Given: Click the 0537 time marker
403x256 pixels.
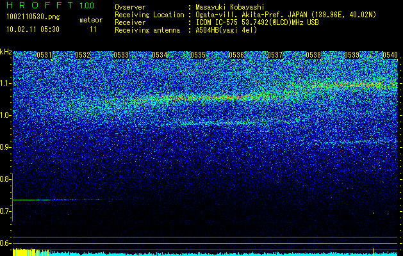Looking at the screenshot, I should coord(275,55).
